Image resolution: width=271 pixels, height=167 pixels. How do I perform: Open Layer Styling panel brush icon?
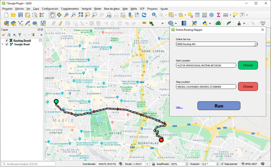[3, 35]
